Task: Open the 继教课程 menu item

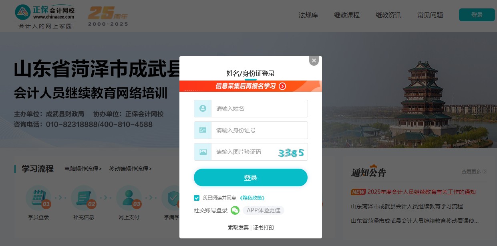Action: (347, 15)
